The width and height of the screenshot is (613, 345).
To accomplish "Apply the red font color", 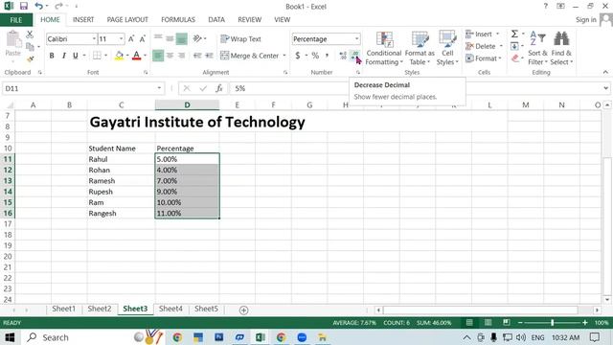I will pos(136,56).
